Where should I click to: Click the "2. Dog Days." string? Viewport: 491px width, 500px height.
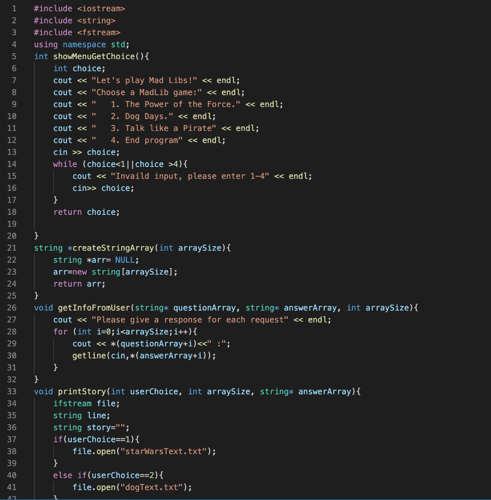coord(132,116)
